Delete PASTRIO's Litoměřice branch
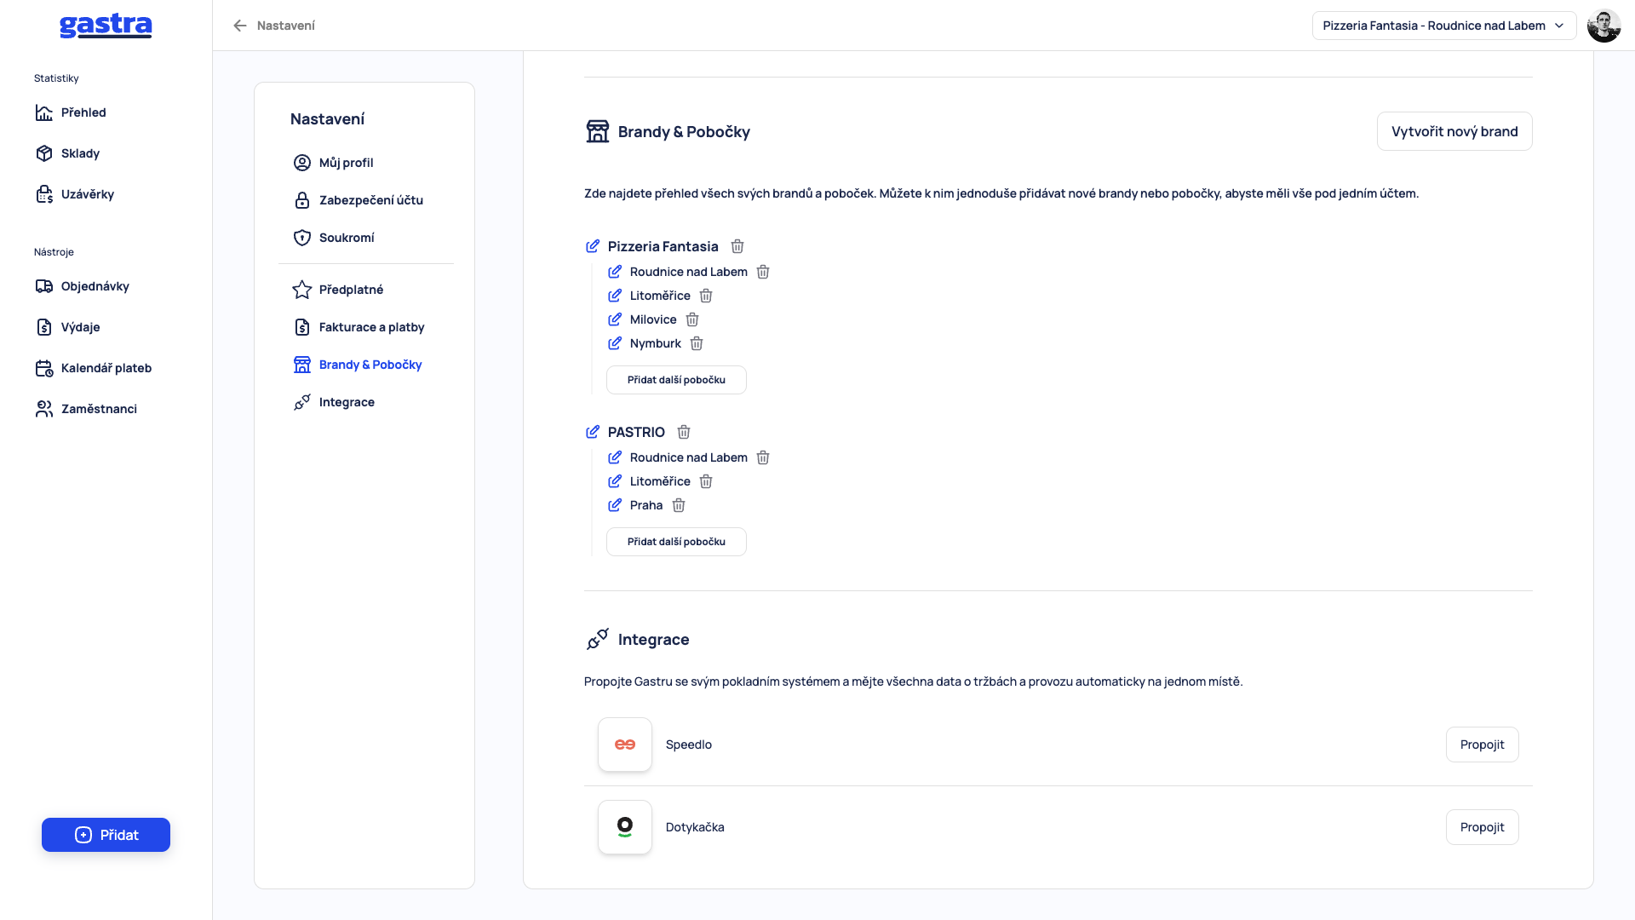Viewport: 1635px width, 920px height. click(x=706, y=481)
